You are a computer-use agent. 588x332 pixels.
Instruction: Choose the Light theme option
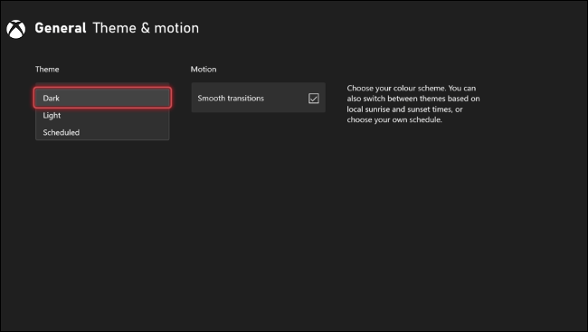(102, 115)
